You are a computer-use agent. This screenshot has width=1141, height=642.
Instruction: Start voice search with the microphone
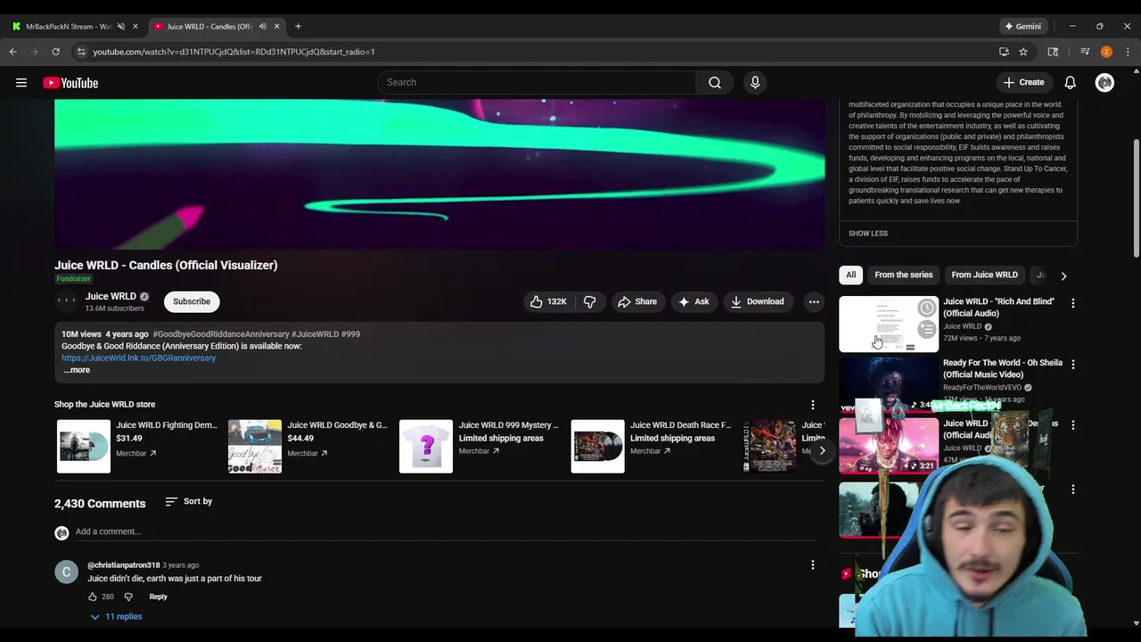tap(755, 82)
